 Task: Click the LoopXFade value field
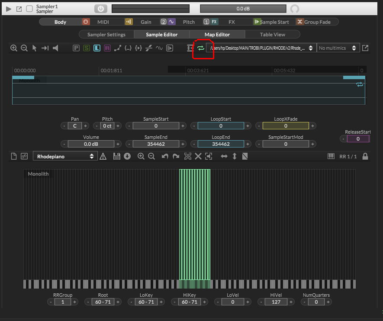click(286, 126)
